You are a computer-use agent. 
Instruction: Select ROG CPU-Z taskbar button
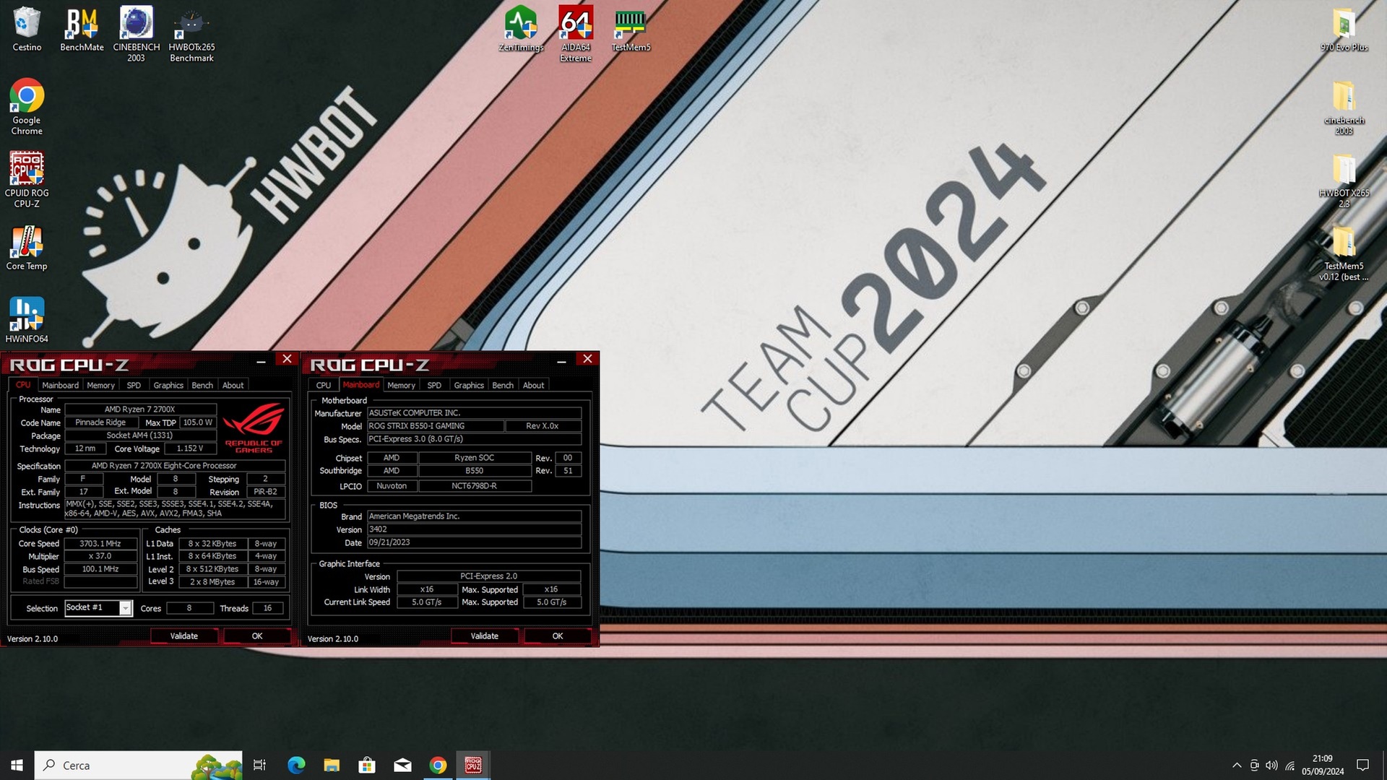(473, 765)
